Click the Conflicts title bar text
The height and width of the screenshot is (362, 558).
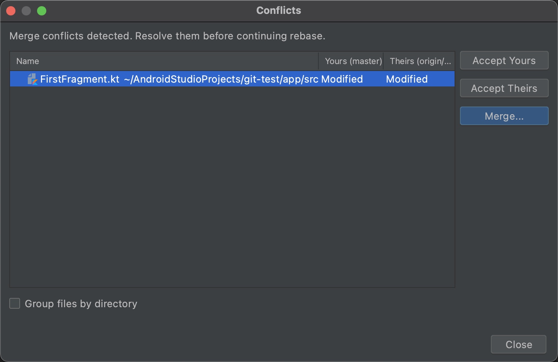pos(279,10)
